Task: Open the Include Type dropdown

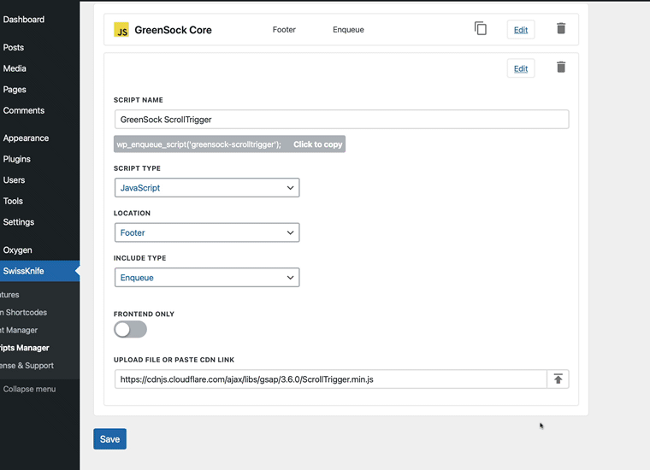Action: click(207, 278)
